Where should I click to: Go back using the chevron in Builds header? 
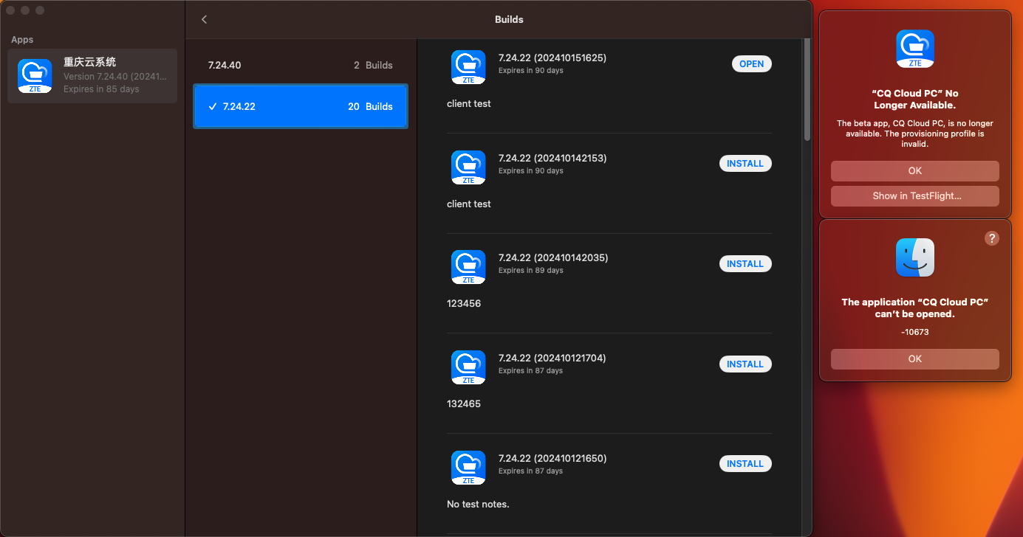(x=205, y=19)
